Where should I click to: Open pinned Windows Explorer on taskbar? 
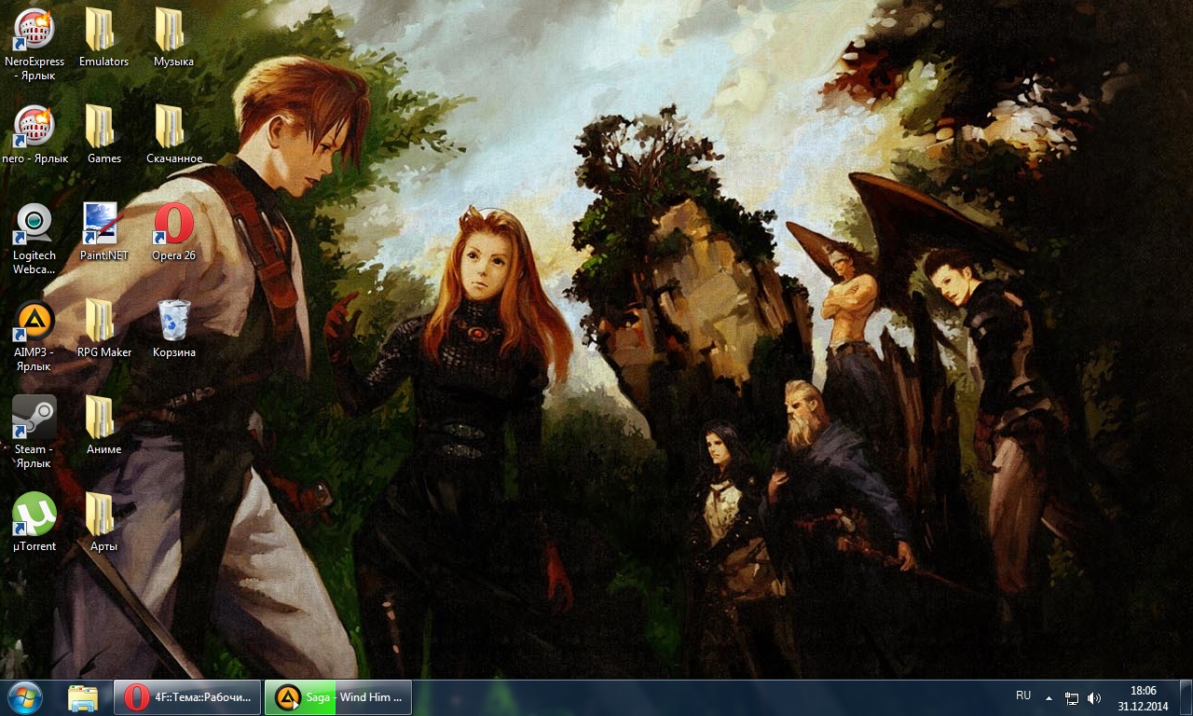pos(83,697)
